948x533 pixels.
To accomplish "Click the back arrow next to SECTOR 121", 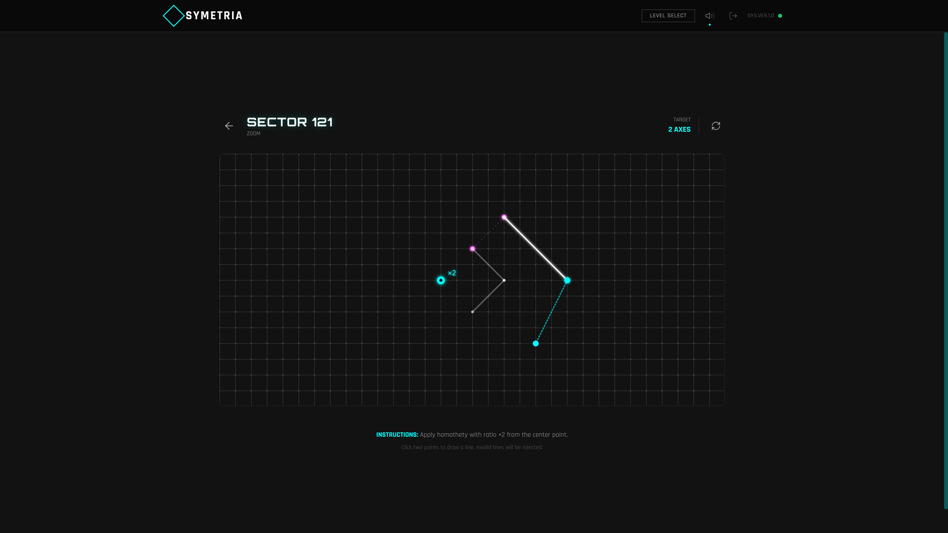I will pyautogui.click(x=229, y=126).
